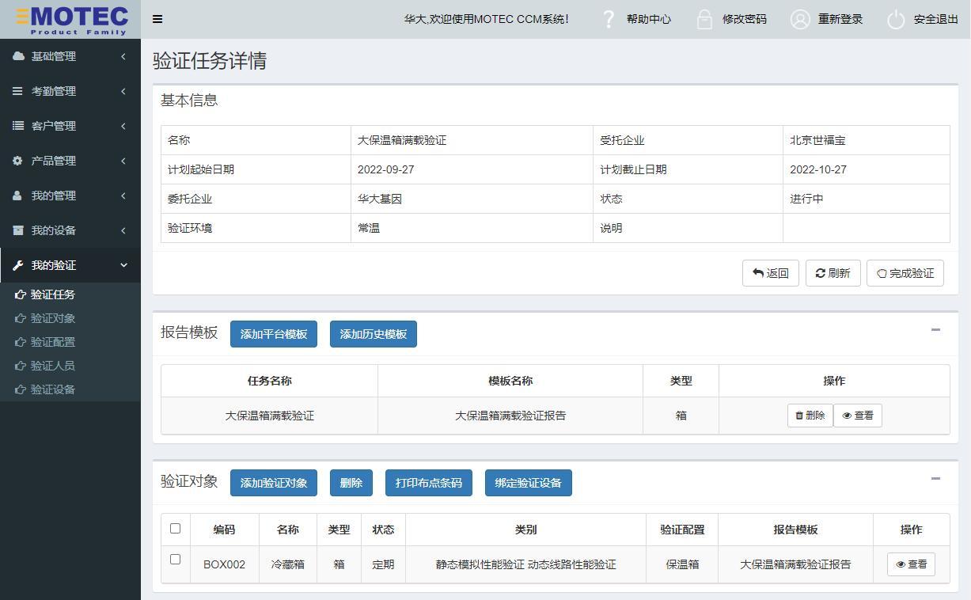The height and width of the screenshot is (600, 971).
Task: Click the MOTEC logo
Action: coord(70,19)
